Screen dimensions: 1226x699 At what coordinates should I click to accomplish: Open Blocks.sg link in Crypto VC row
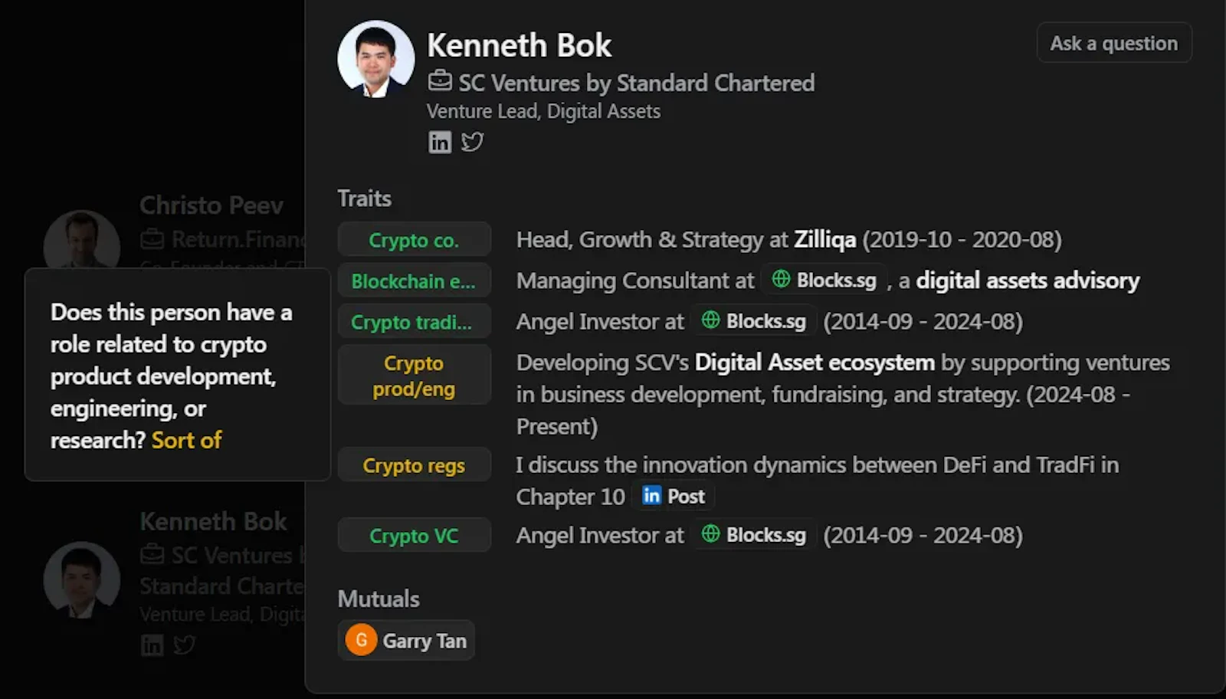coord(755,535)
